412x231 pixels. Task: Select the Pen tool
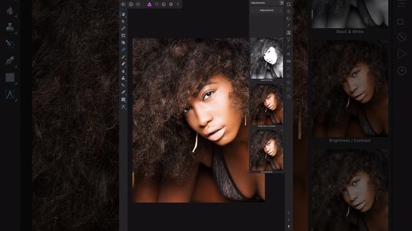tap(123, 92)
